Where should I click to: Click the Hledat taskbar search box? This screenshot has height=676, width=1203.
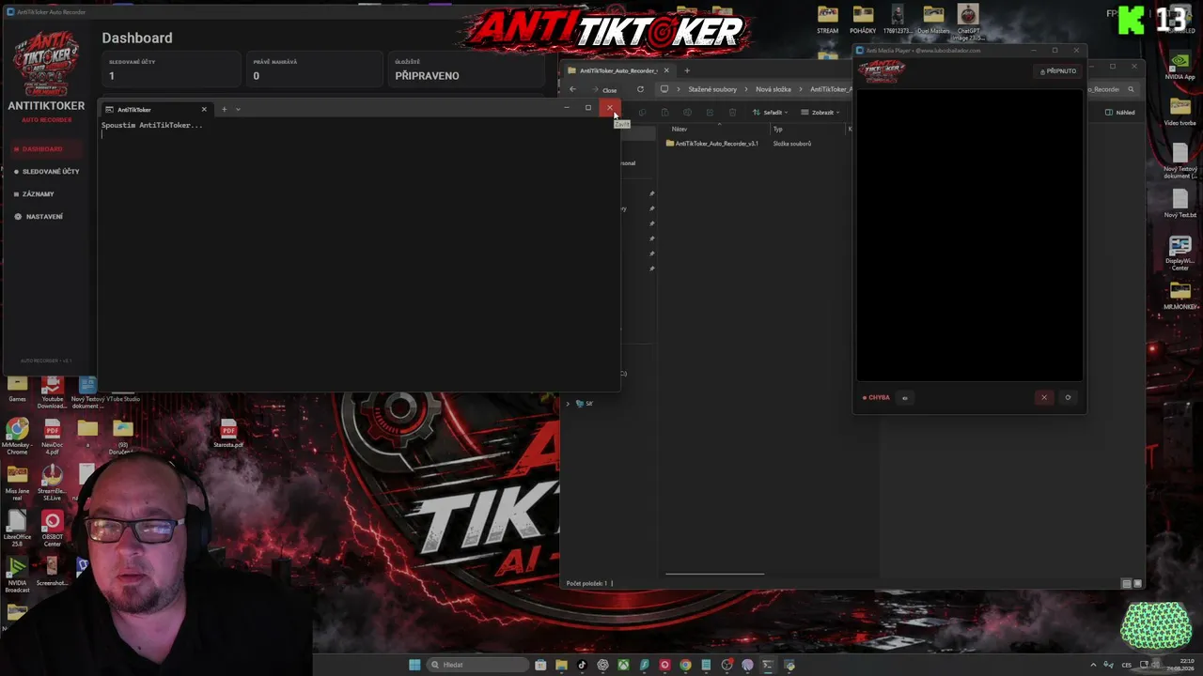tap(477, 665)
